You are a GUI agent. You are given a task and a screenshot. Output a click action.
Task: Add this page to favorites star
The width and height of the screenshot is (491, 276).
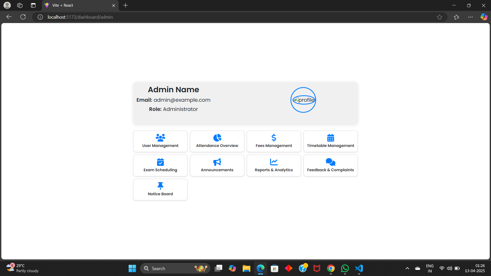(439, 17)
